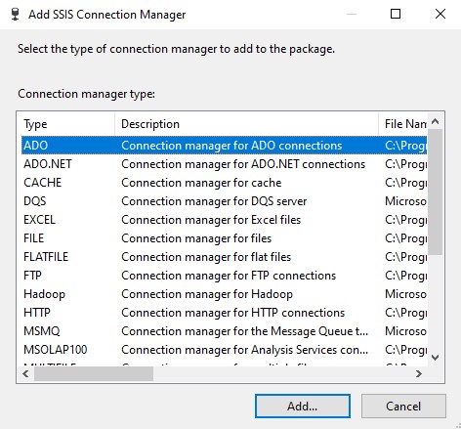Click the vertical scrollbar down arrow
Image resolution: width=461 pixels, height=429 pixels.
click(435, 358)
